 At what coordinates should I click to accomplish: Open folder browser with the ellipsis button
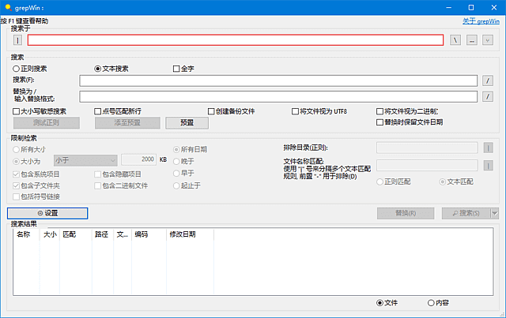472,40
